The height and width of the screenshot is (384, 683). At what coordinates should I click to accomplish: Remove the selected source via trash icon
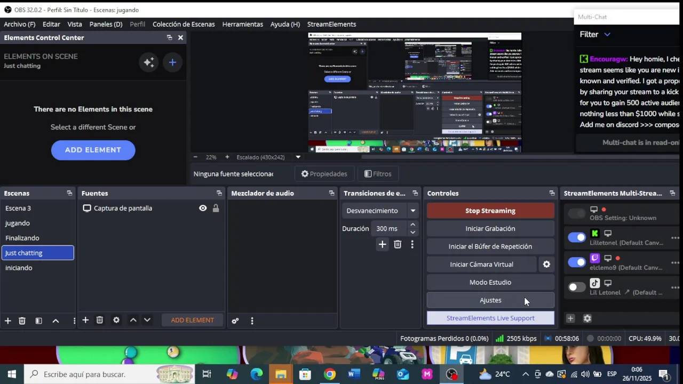pyautogui.click(x=99, y=320)
